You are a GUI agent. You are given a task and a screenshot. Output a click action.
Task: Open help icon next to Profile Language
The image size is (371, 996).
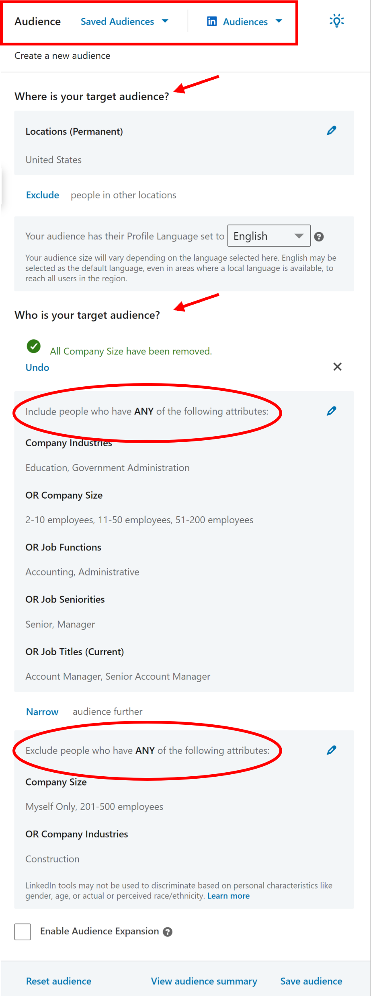(319, 237)
